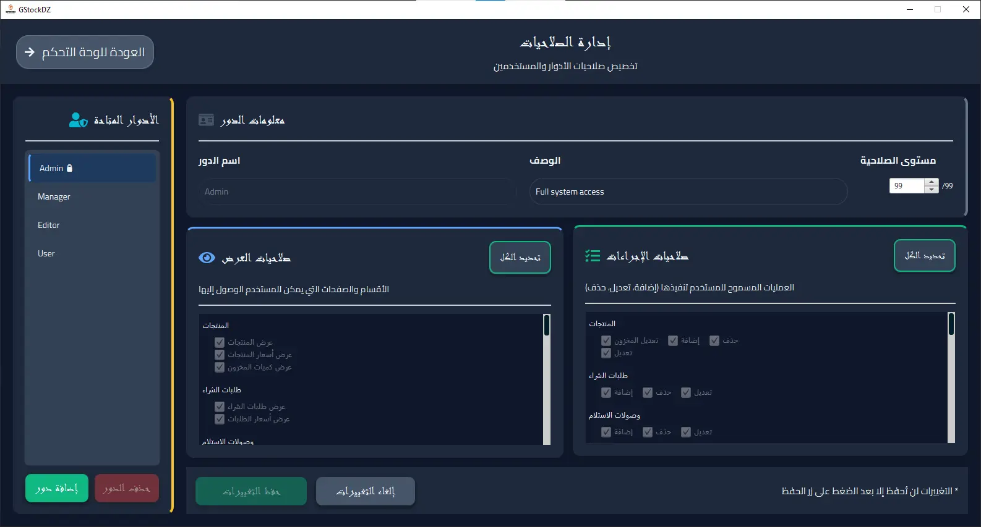
Task: Click the إدارة الصلاحيات page title
Action: click(x=565, y=42)
